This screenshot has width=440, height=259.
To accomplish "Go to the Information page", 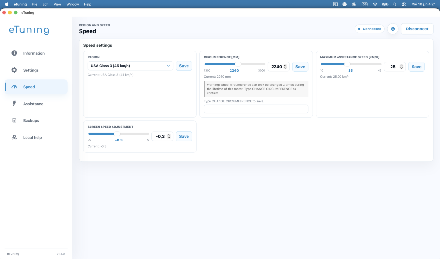I will click(36, 53).
